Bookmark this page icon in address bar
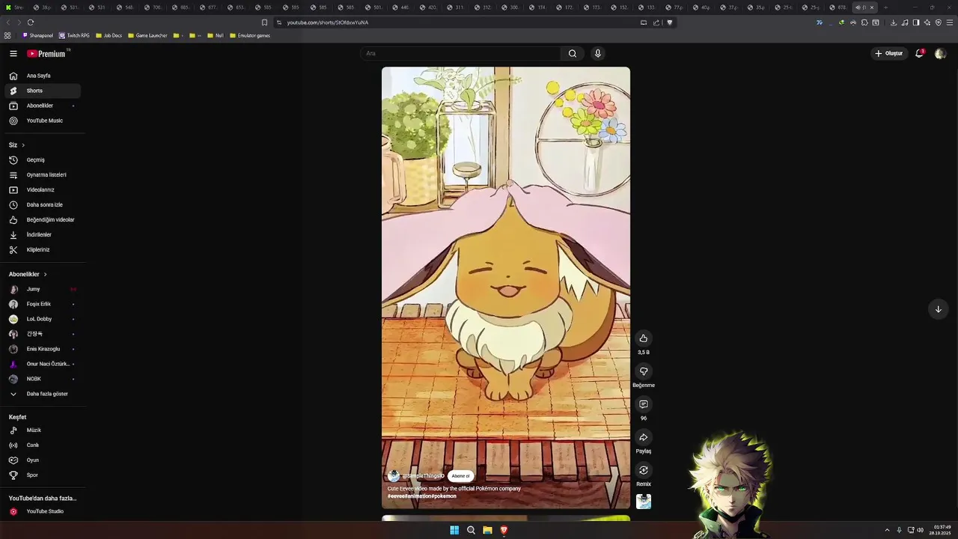The height and width of the screenshot is (539, 958). (264, 22)
